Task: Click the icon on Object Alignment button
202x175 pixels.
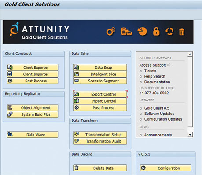Action: point(10,107)
